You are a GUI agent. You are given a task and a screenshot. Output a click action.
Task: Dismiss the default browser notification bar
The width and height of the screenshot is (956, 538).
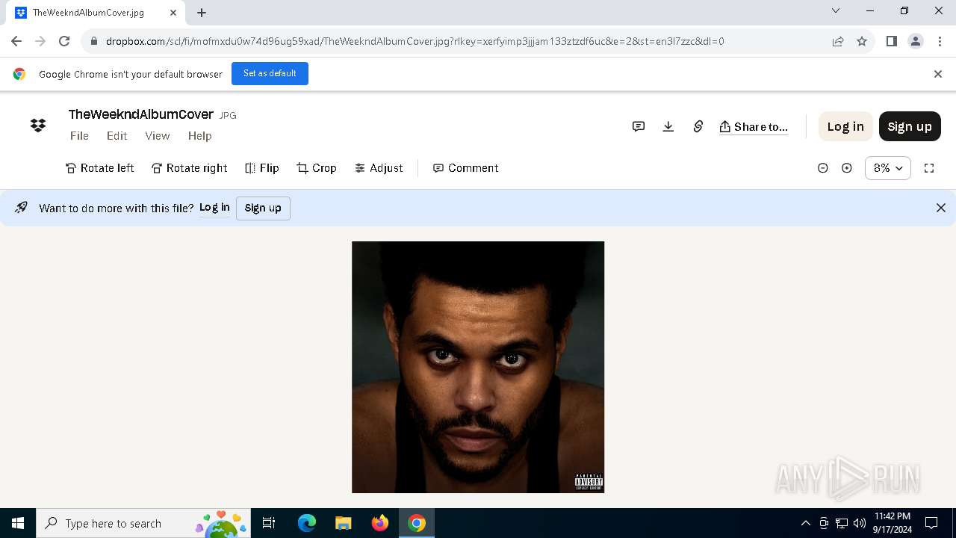point(938,74)
